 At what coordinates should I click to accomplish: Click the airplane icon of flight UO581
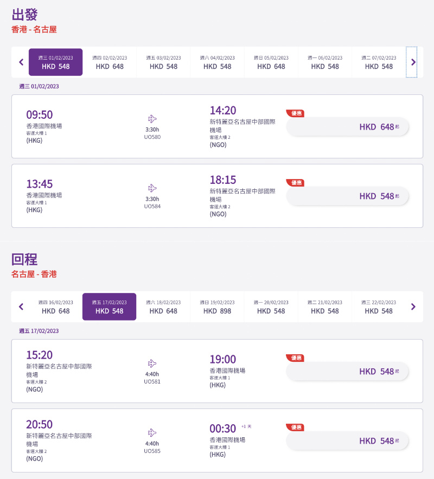[x=152, y=363]
